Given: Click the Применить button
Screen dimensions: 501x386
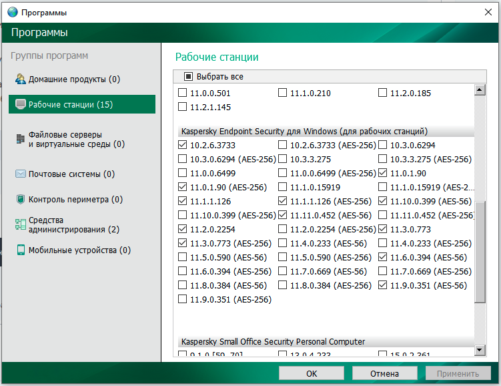Looking at the screenshot, I should [x=458, y=373].
